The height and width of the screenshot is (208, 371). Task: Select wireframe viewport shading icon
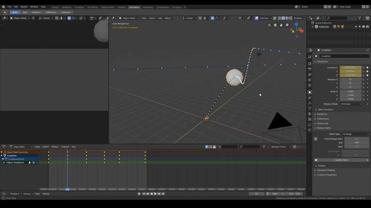(279, 18)
